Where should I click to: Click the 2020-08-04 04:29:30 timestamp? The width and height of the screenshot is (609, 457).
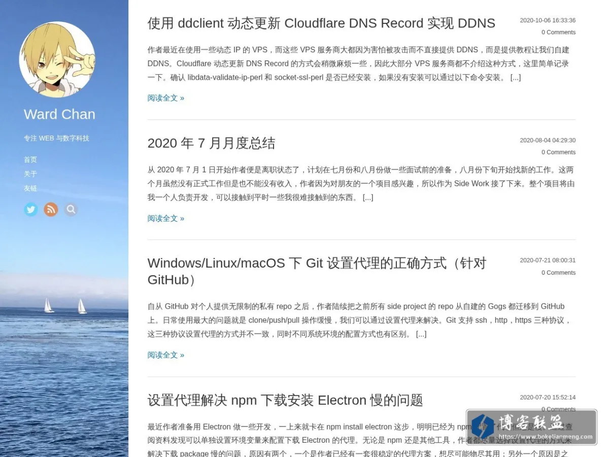click(548, 140)
